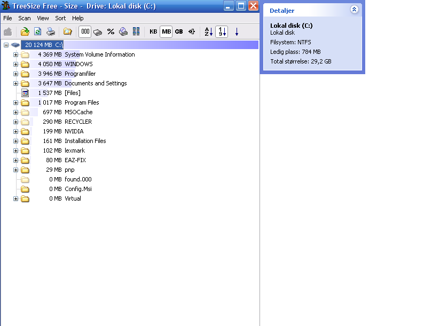Click the Virtual folder icon
The height and width of the screenshot is (326, 448).
(x=25, y=199)
